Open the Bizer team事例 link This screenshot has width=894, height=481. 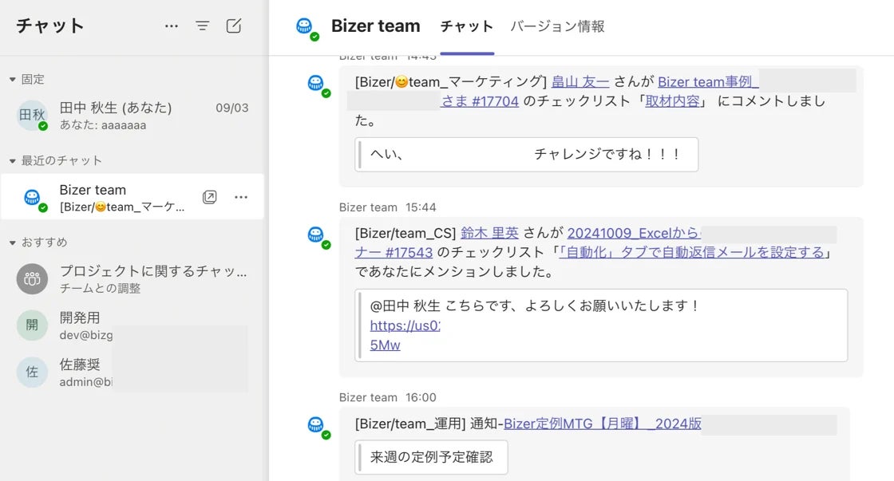click(707, 82)
